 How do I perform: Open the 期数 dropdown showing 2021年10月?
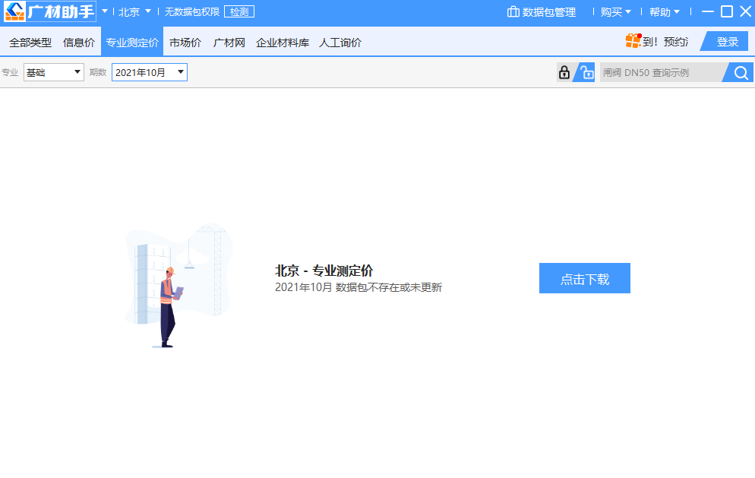[149, 72]
